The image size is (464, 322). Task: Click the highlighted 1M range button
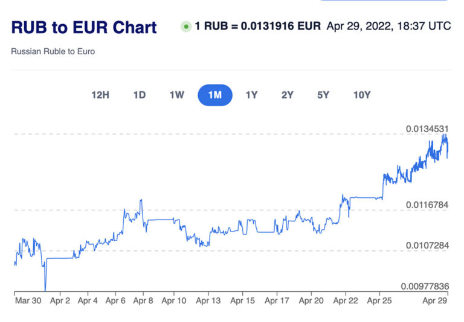click(x=215, y=95)
